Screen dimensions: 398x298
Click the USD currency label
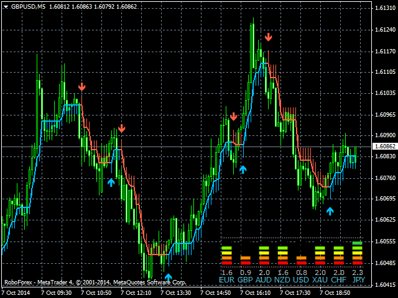pyautogui.click(x=302, y=280)
